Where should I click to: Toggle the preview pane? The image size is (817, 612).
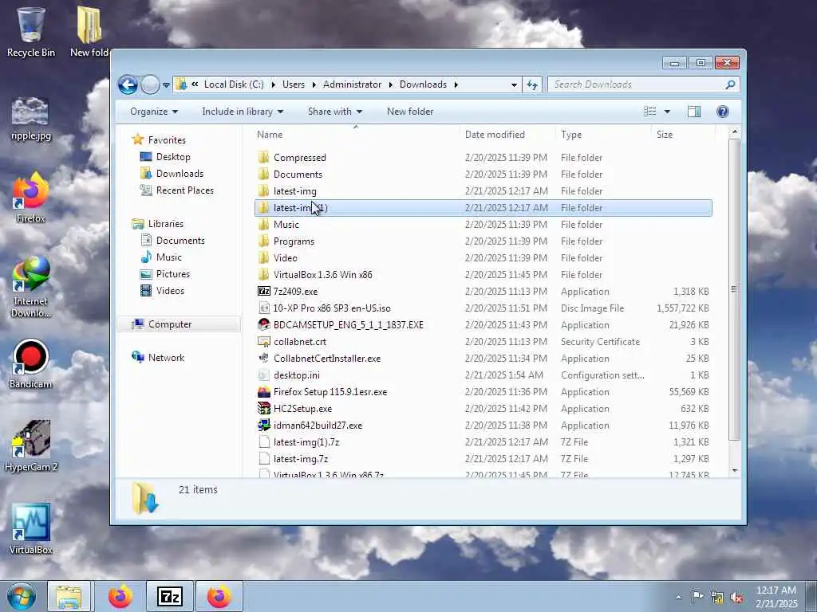[694, 112]
